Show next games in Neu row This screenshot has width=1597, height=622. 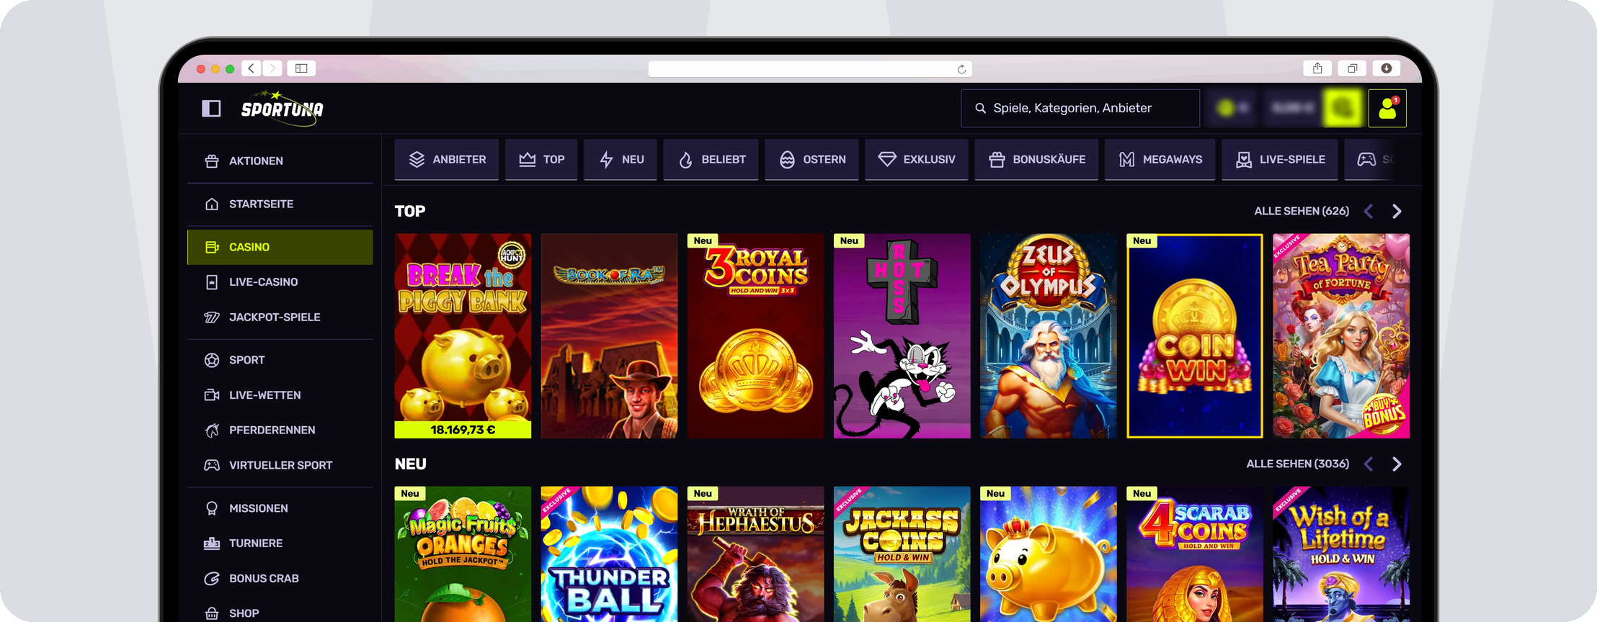pyautogui.click(x=1397, y=464)
